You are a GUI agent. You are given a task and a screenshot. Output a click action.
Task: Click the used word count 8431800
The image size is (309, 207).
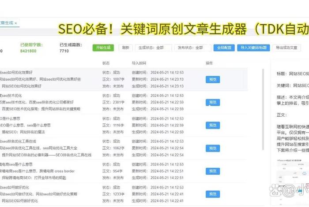pos(28,51)
